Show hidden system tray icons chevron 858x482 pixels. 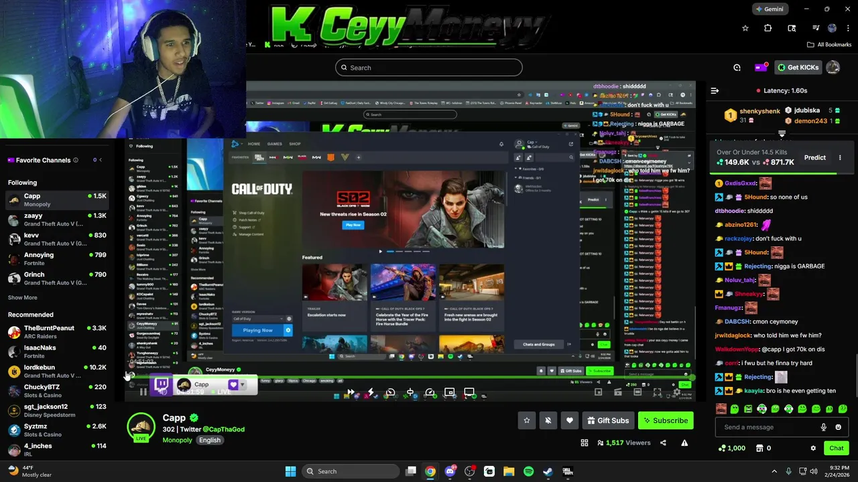pyautogui.click(x=774, y=471)
